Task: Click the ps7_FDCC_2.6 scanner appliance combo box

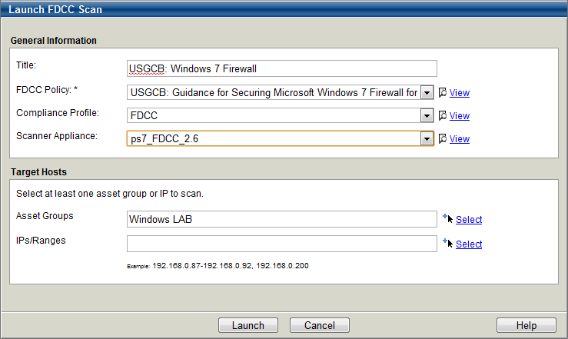Action: [x=280, y=138]
